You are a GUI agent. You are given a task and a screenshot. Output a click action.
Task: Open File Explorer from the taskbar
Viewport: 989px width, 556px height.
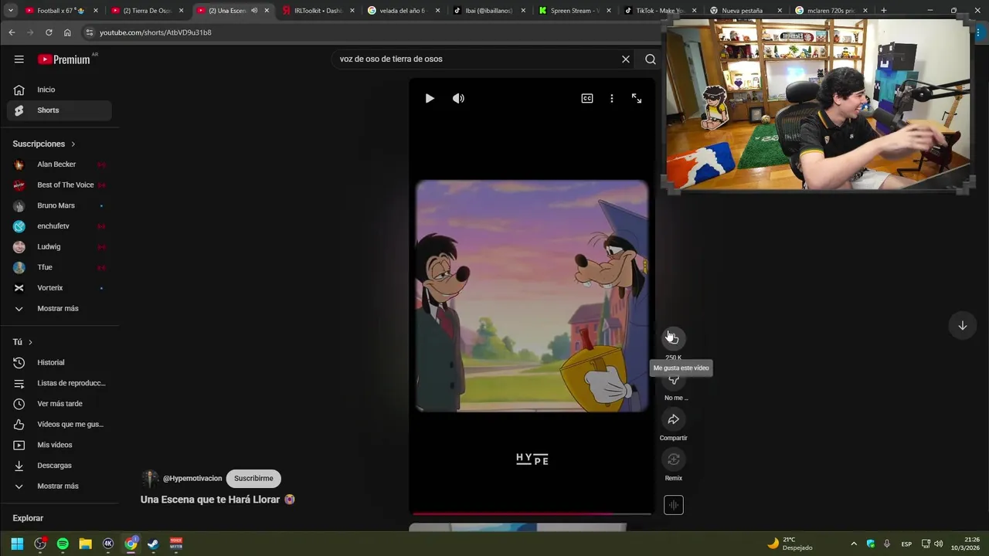[86, 544]
